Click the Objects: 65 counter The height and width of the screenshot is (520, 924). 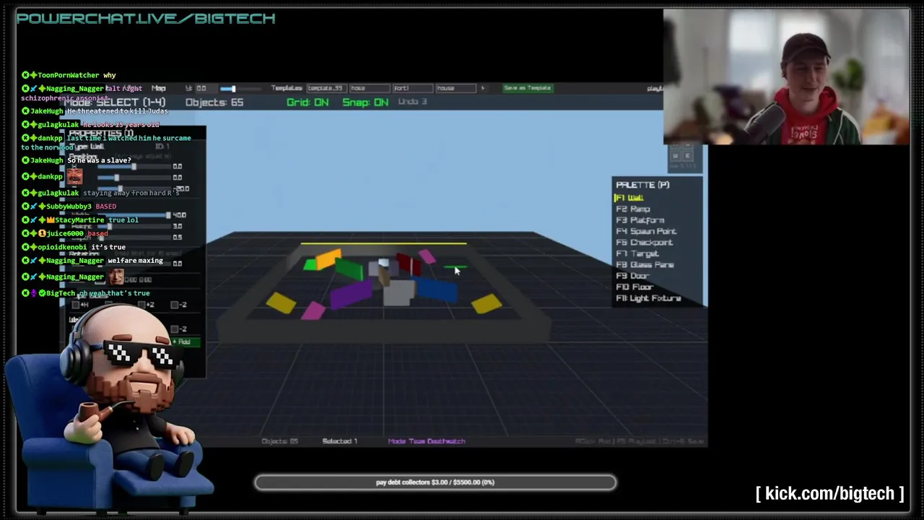click(214, 103)
